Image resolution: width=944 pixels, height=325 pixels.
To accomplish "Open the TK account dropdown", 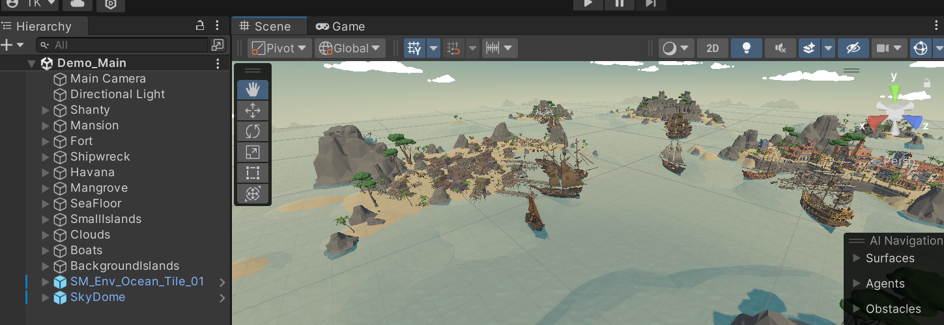I will [x=30, y=3].
